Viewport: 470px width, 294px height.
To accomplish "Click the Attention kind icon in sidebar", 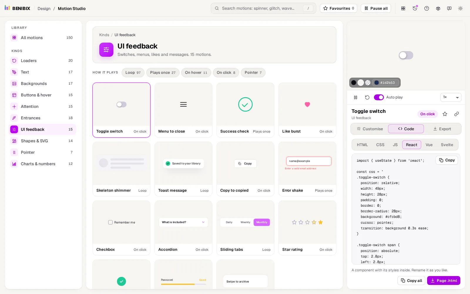I will 14,106.
